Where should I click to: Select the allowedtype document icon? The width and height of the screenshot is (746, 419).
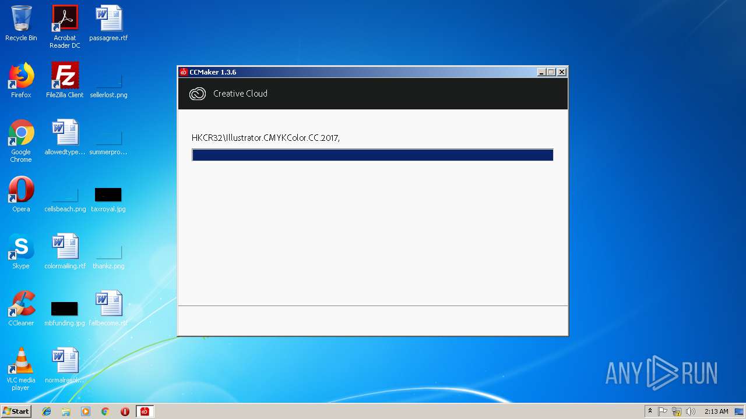pos(65,137)
